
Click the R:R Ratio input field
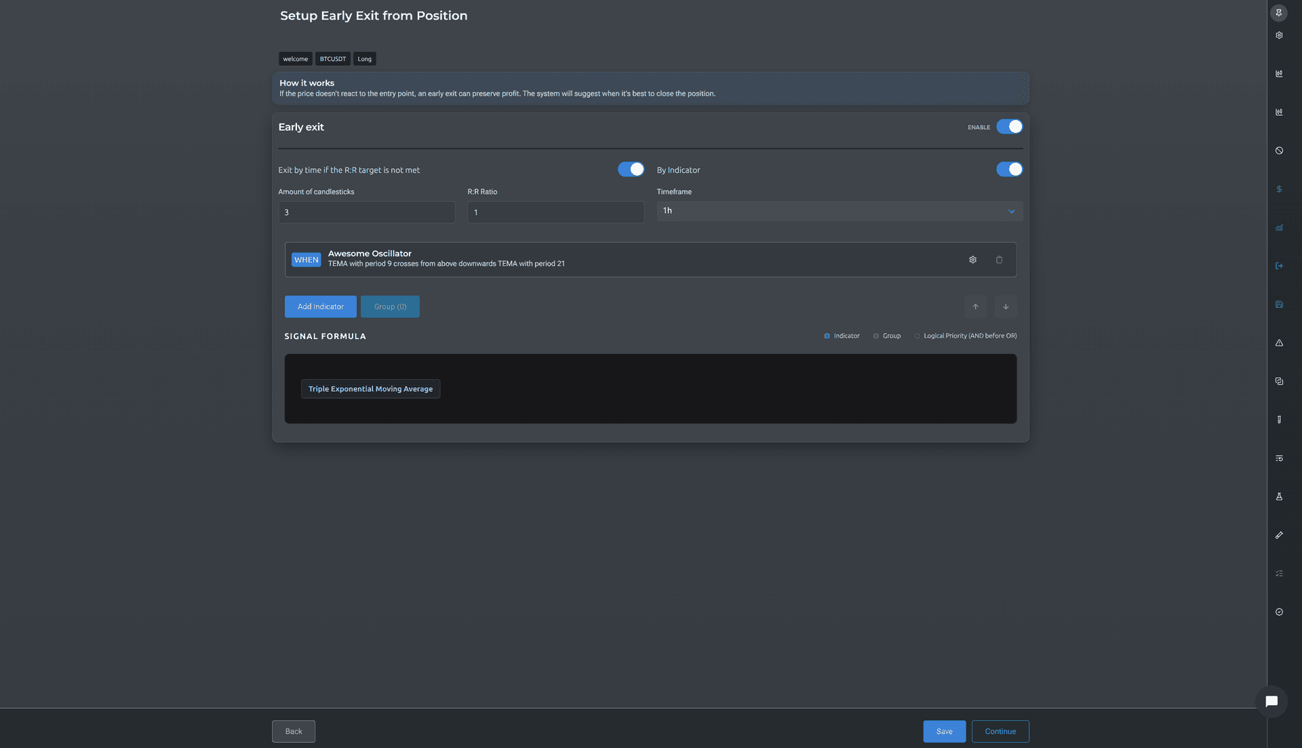[x=555, y=212]
